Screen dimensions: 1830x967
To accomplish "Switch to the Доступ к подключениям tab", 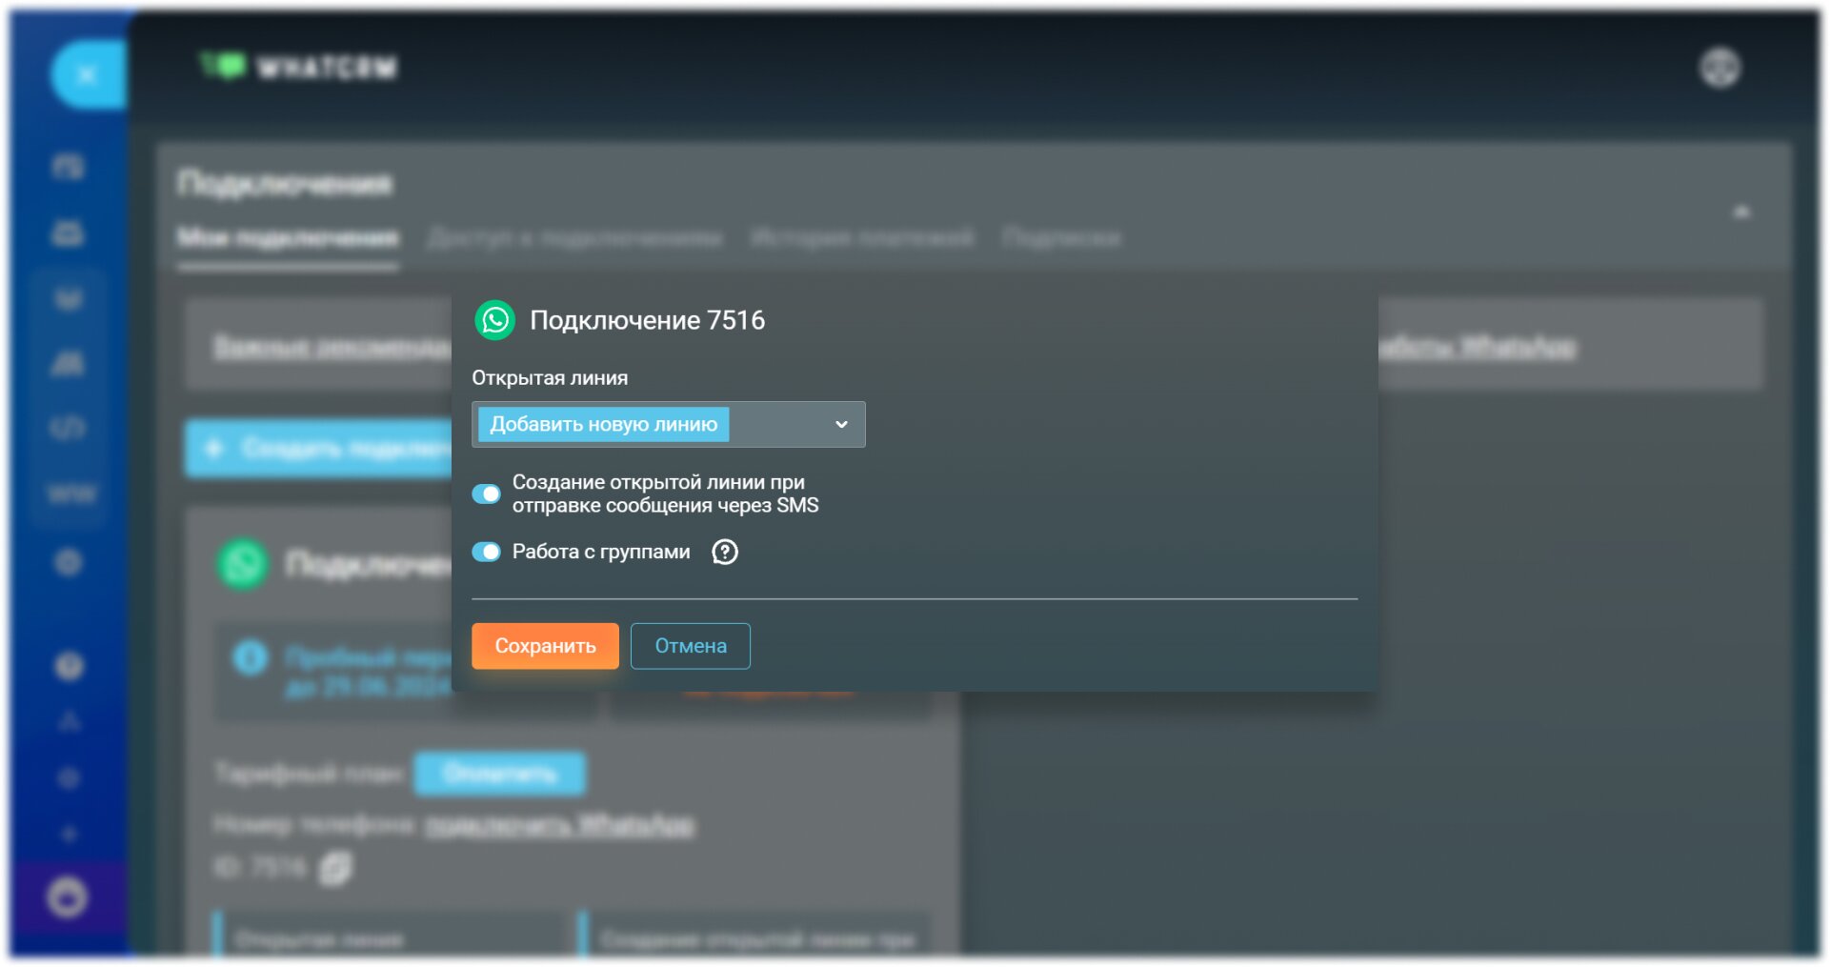I will click(x=574, y=237).
